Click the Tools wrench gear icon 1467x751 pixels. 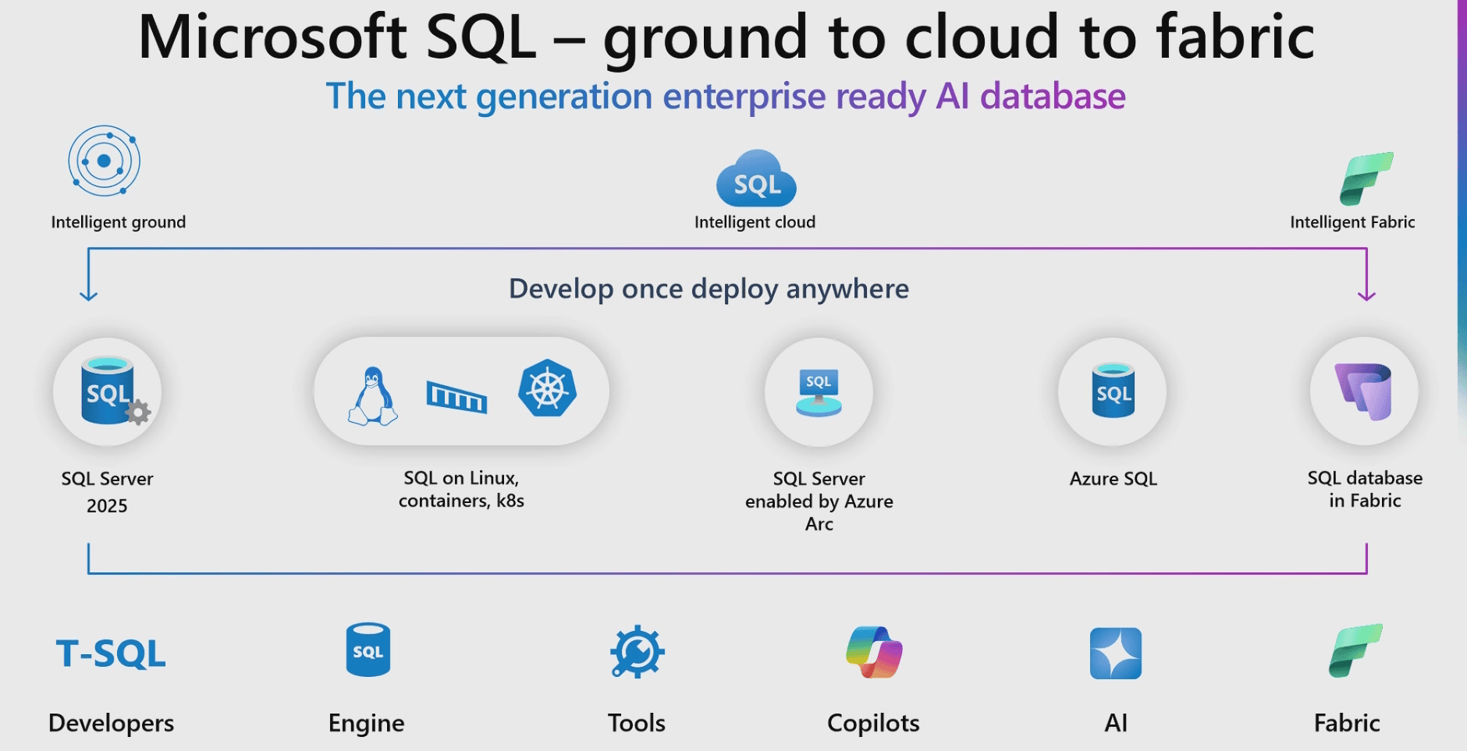click(x=637, y=651)
